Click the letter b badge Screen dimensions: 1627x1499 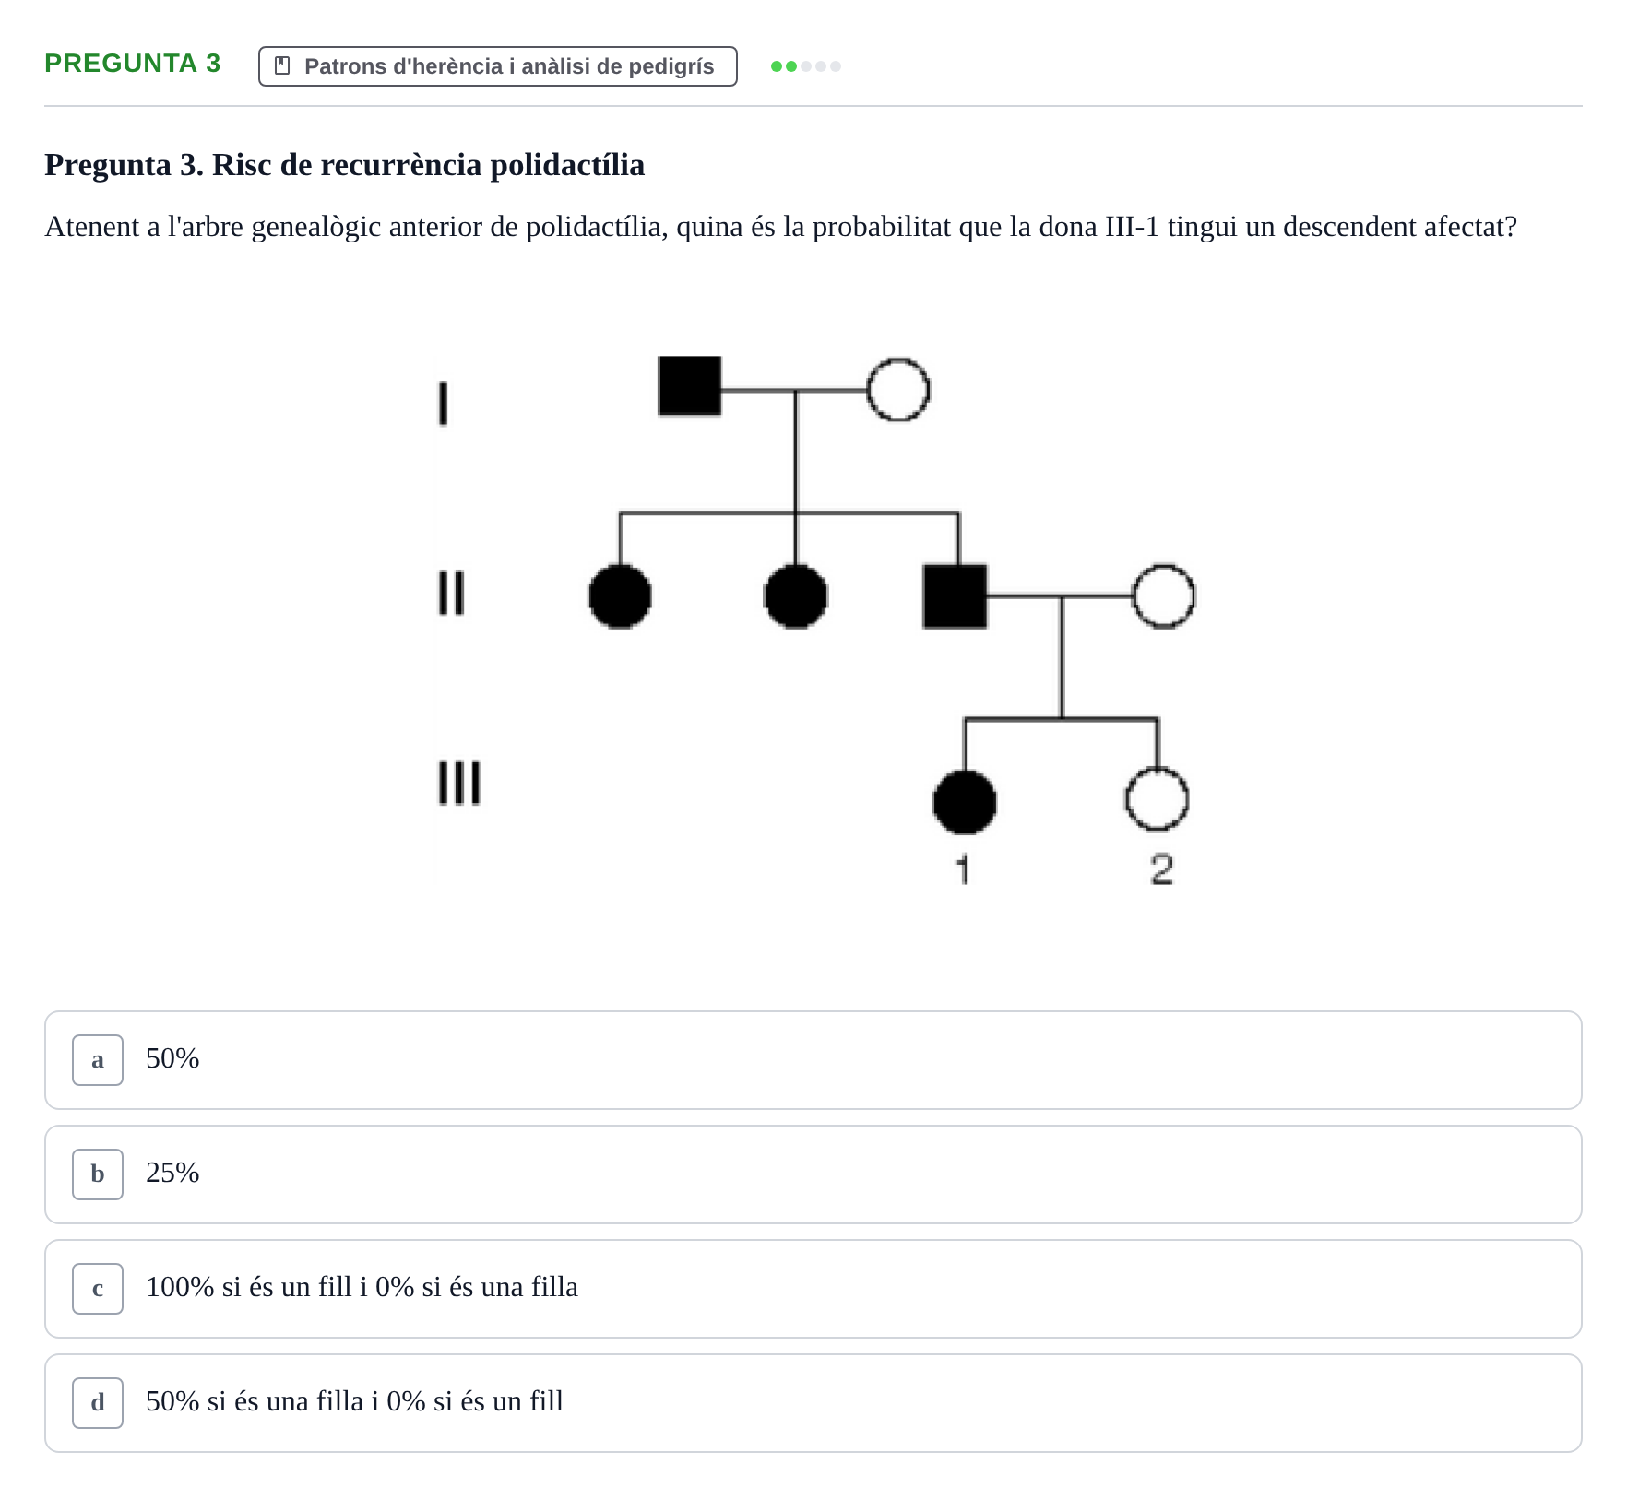(98, 1174)
